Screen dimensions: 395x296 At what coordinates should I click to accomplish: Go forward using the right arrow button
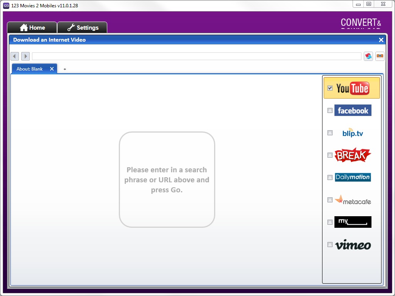pos(25,56)
